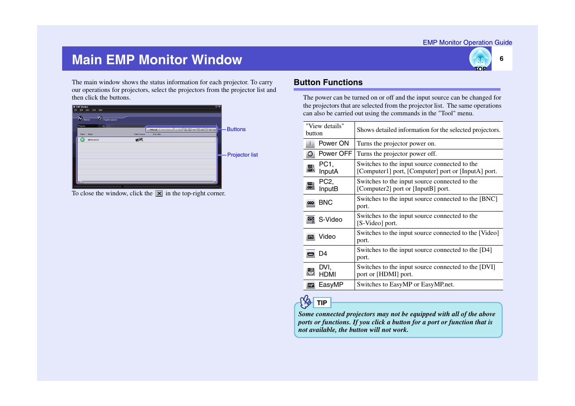Click the Video Source column header
The width and height of the screenshot is (575, 406).
pos(139,134)
